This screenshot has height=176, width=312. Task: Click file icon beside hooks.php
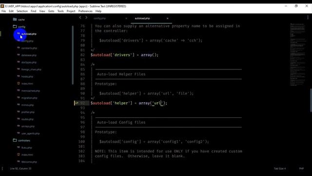(19, 76)
